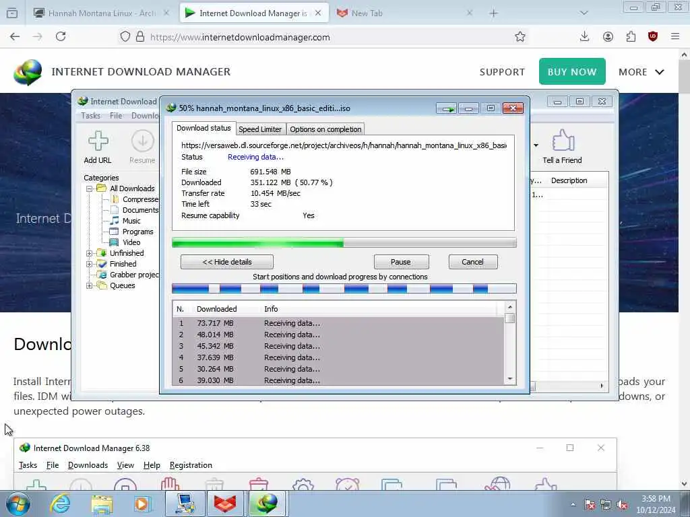The width and height of the screenshot is (690, 517).
Task: Bookmark this page with the star icon
Action: [520, 37]
